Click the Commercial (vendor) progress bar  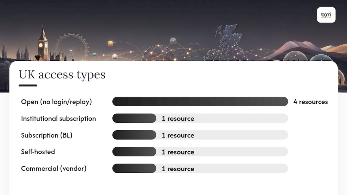[x=200, y=168]
